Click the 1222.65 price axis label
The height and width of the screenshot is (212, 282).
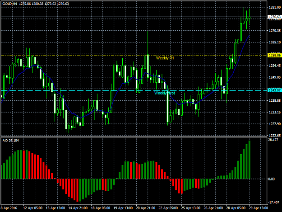click(x=275, y=136)
